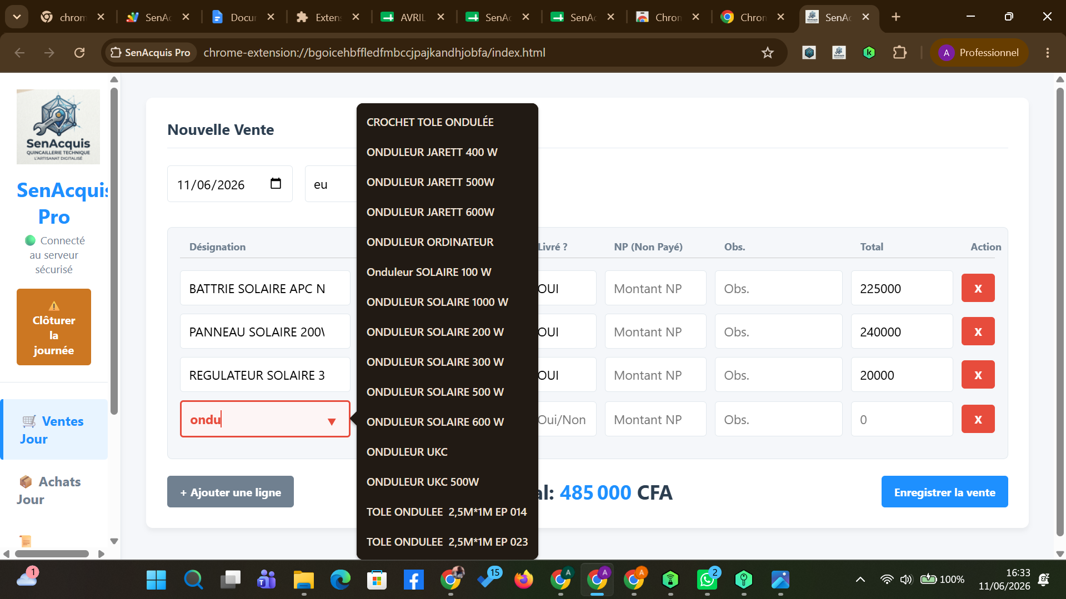
Task: Click the BATTRIE SOLAIRE designation field
Action: click(265, 288)
